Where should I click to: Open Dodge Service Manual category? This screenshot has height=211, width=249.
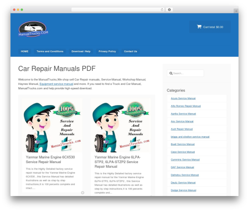tap(183, 190)
